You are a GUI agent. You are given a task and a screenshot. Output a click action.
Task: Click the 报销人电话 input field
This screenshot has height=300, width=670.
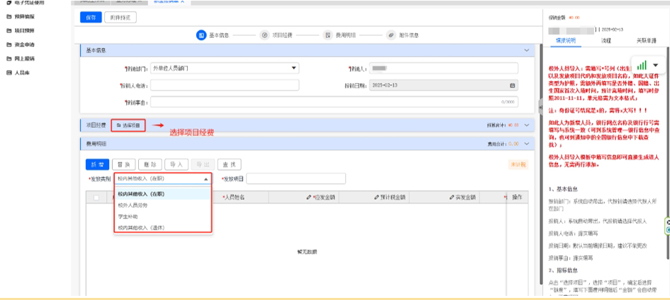pyautogui.click(x=224, y=85)
